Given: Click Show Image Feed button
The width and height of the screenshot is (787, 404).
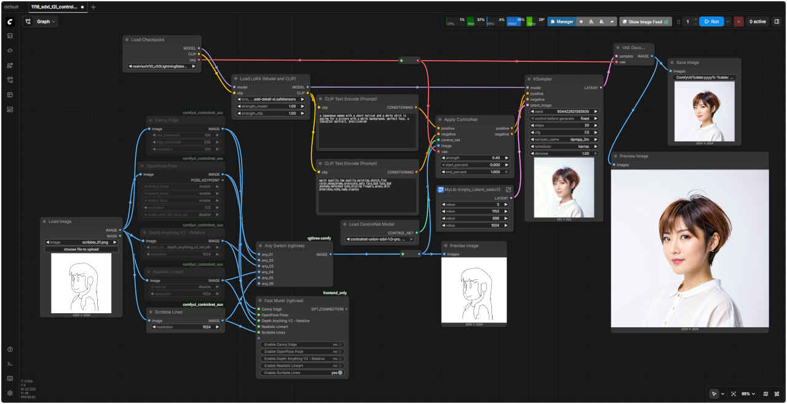Looking at the screenshot, I should click(x=644, y=21).
